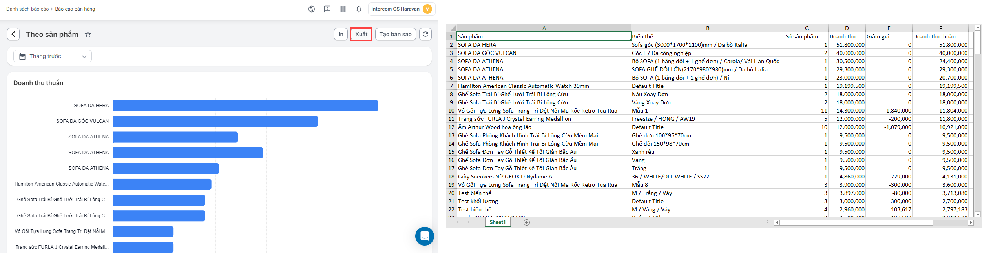Click the SOFA DA HERA chart bar

click(245, 106)
